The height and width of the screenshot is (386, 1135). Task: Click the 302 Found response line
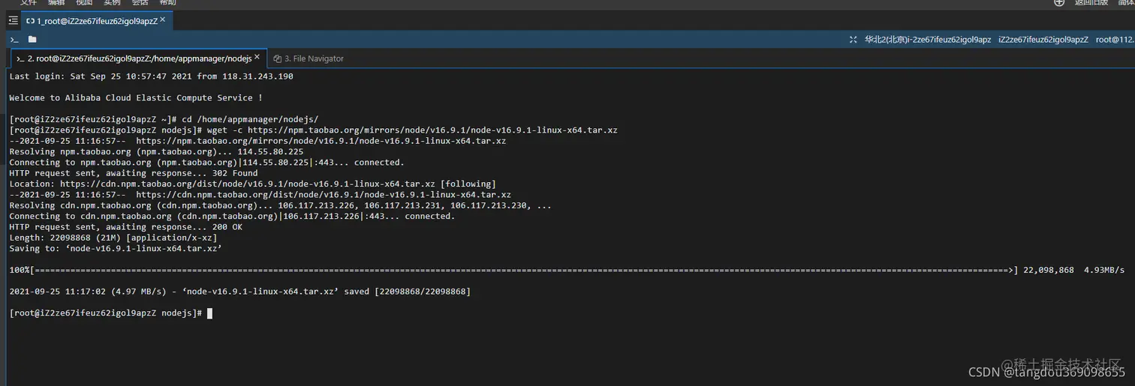[x=133, y=173]
